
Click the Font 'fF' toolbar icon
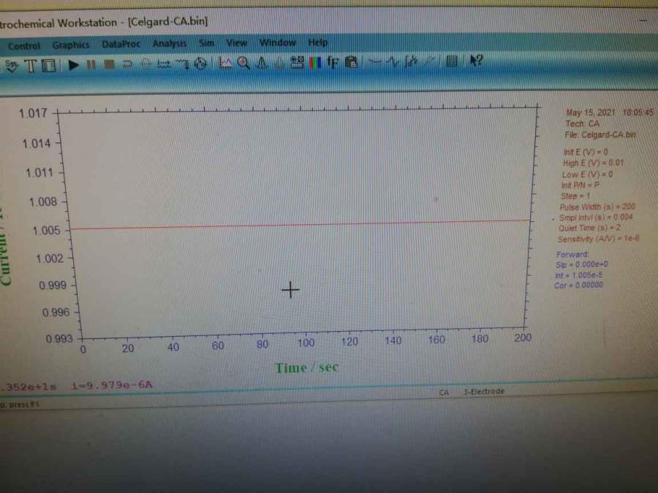tap(333, 64)
